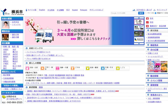Select the 横浜ラグビー情報 banner thumbnail
Image resolution: width=168 pixels, height=112 pixels.
(x=139, y=28)
